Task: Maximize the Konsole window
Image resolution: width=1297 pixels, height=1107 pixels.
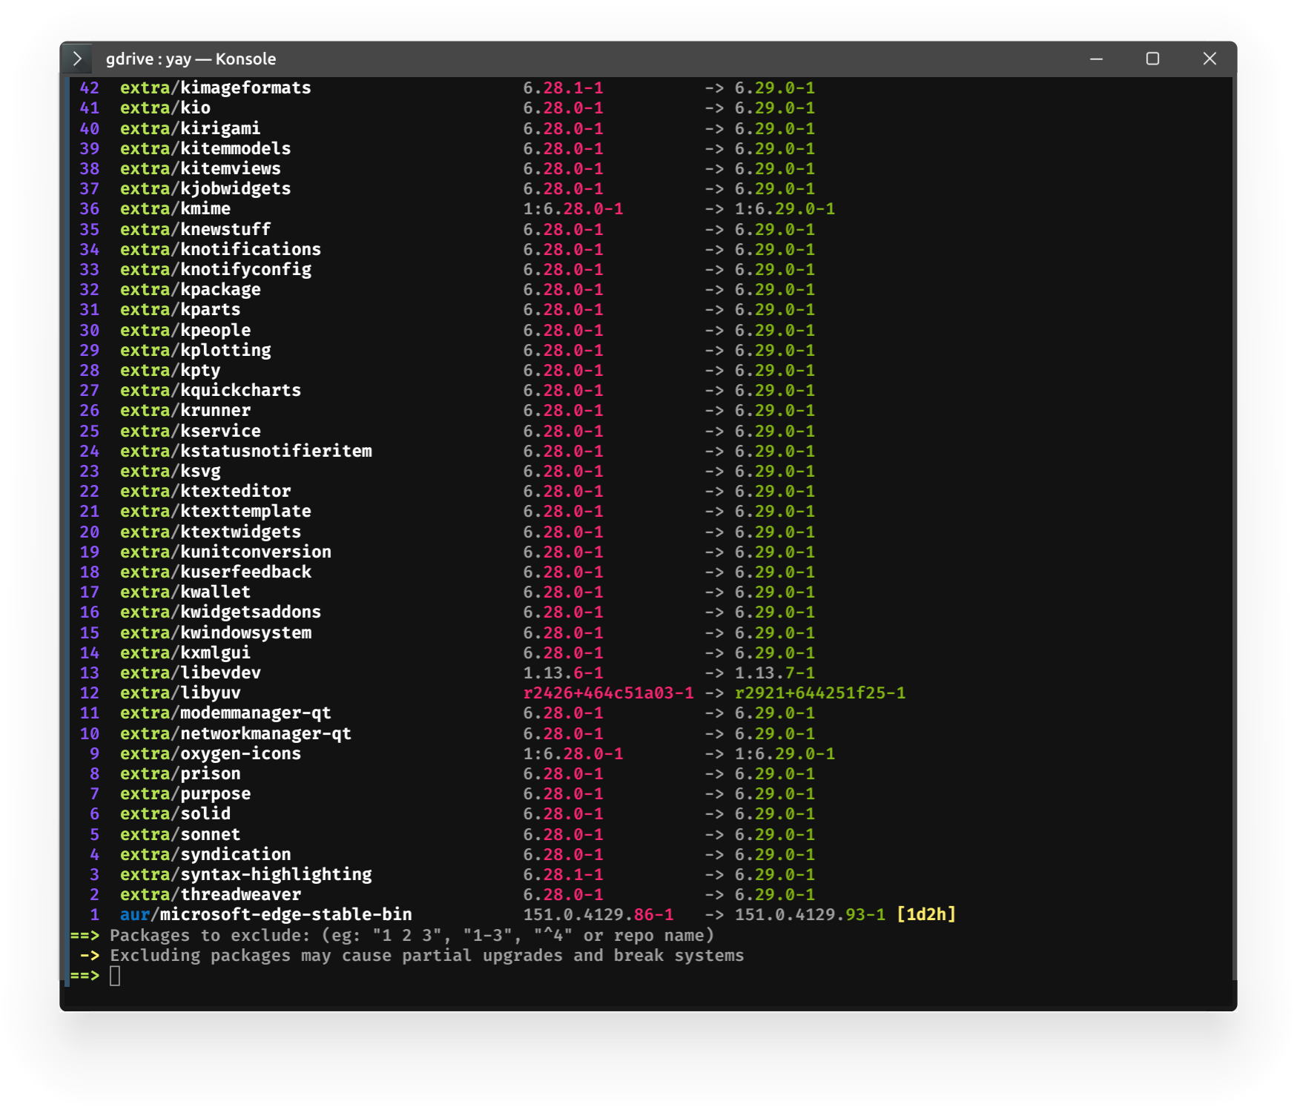Action: [1152, 59]
